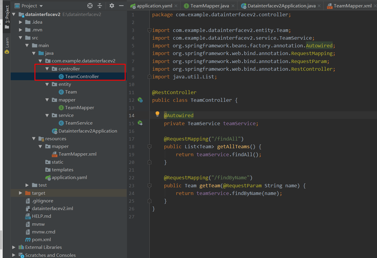This screenshot has width=377, height=258.
Task: Collapse the resources folder
Action: (33, 138)
